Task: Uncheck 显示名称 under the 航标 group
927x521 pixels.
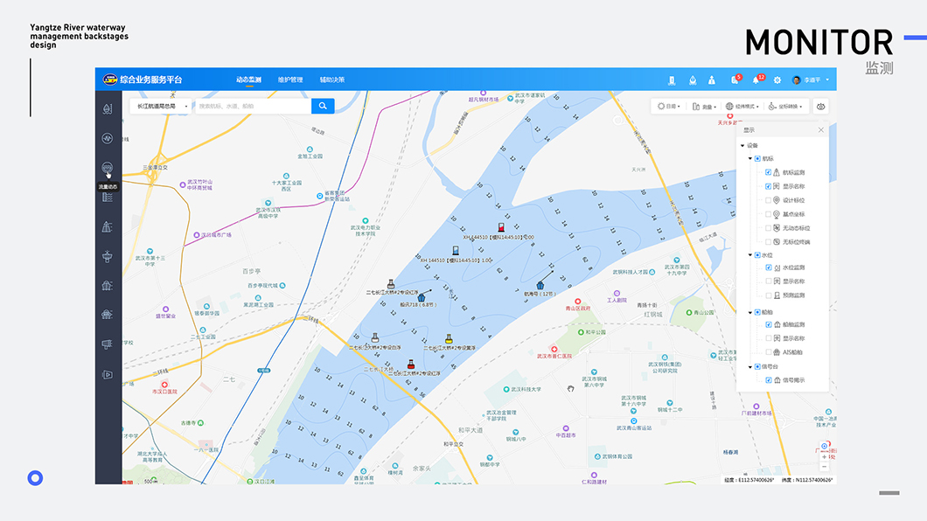Action: pos(769,186)
